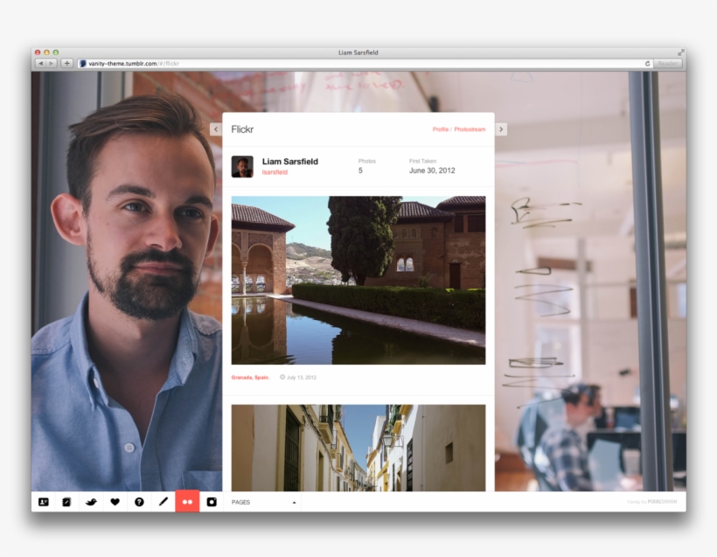The image size is (717, 557).
Task: Open the Granada palace courtyard photo
Action: 358,280
